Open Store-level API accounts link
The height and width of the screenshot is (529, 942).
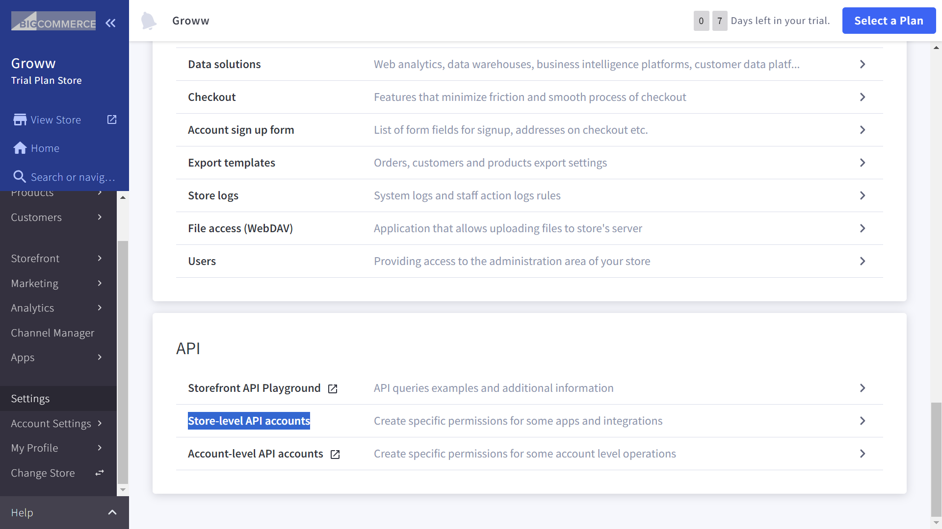tap(249, 421)
